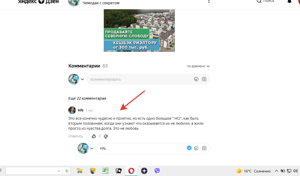Click the comment count 63
Viewport: 300px width, 176px height.
pos(105,66)
